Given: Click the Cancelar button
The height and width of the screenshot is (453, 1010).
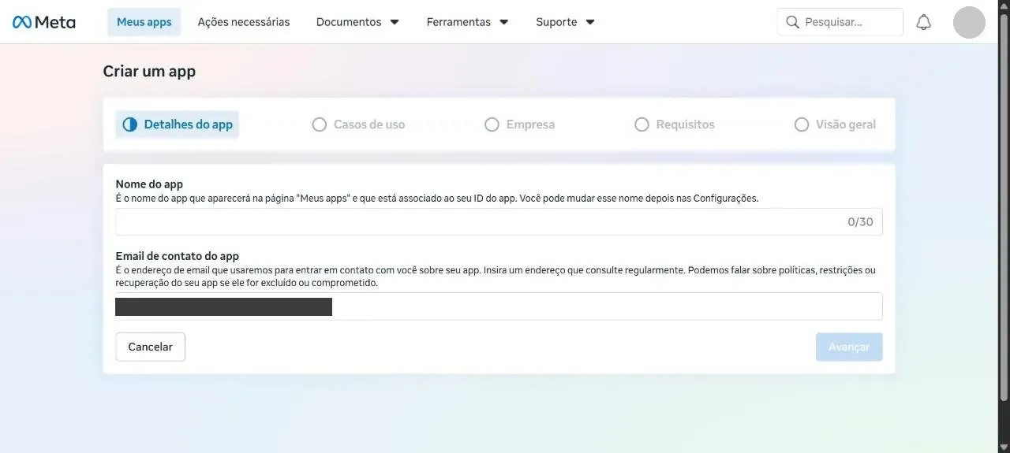Looking at the screenshot, I should [150, 347].
